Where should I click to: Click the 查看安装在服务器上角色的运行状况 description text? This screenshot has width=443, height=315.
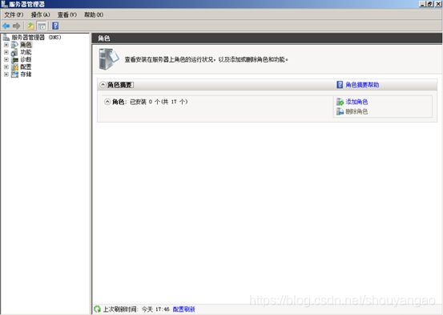click(207, 59)
